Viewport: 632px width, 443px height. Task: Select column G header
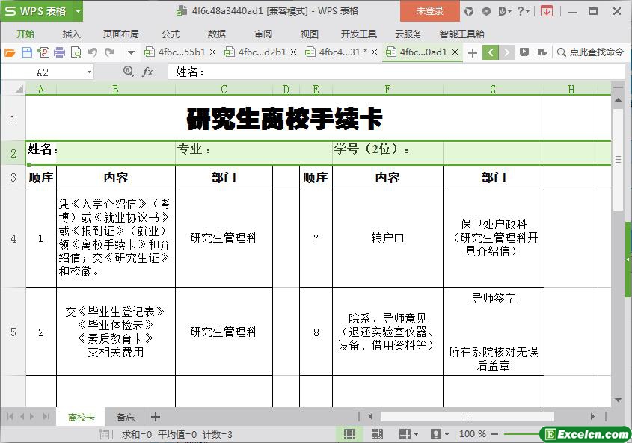click(x=494, y=89)
